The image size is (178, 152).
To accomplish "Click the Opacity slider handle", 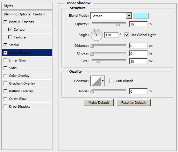I will click(118, 24).
